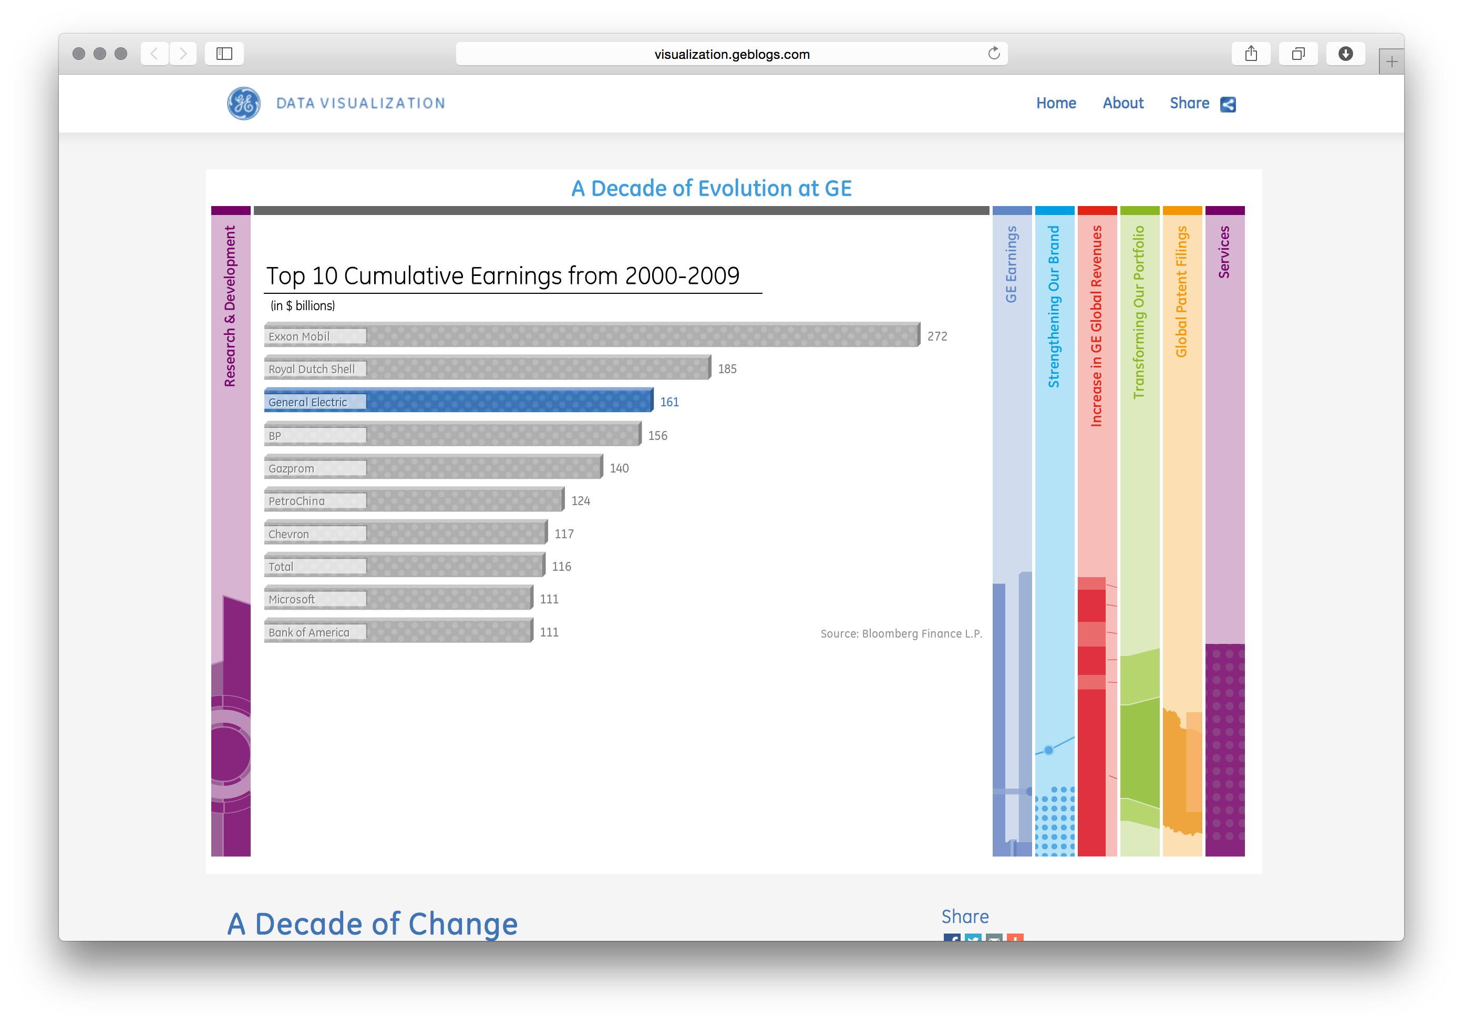The image size is (1463, 1025).
Task: Open Safari show all tabs icon
Action: click(1298, 54)
